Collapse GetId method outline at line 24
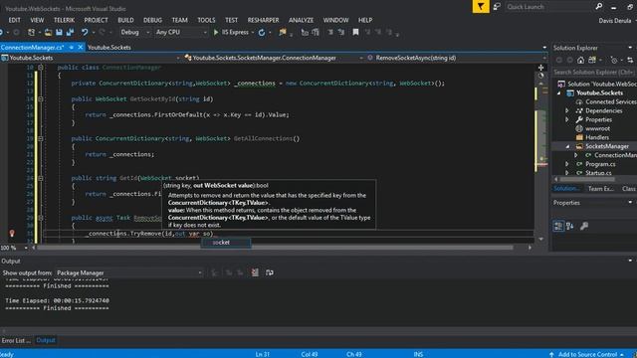Viewport: 637px width, 358px height. [40, 178]
